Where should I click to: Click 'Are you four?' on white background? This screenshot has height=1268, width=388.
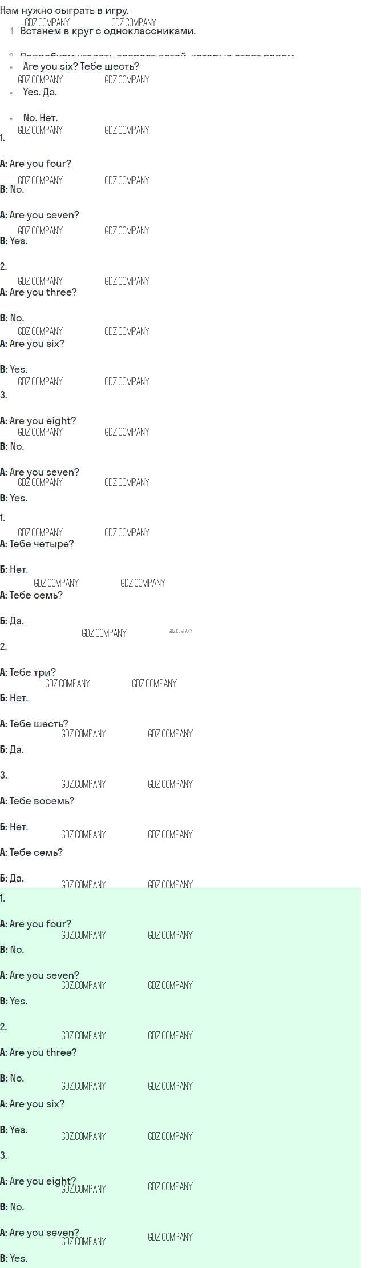coord(41,164)
